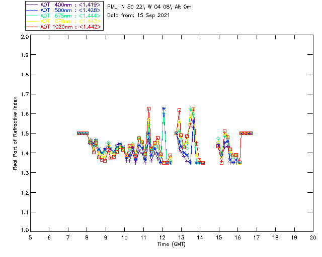The height and width of the screenshot is (257, 322).
Task: Click the x-axis tick label 17
Action: pyautogui.click(x=257, y=237)
